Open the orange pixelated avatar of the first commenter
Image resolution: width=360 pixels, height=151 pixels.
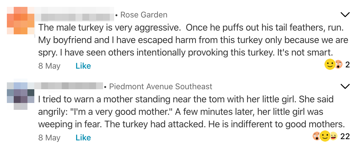[x=21, y=21]
